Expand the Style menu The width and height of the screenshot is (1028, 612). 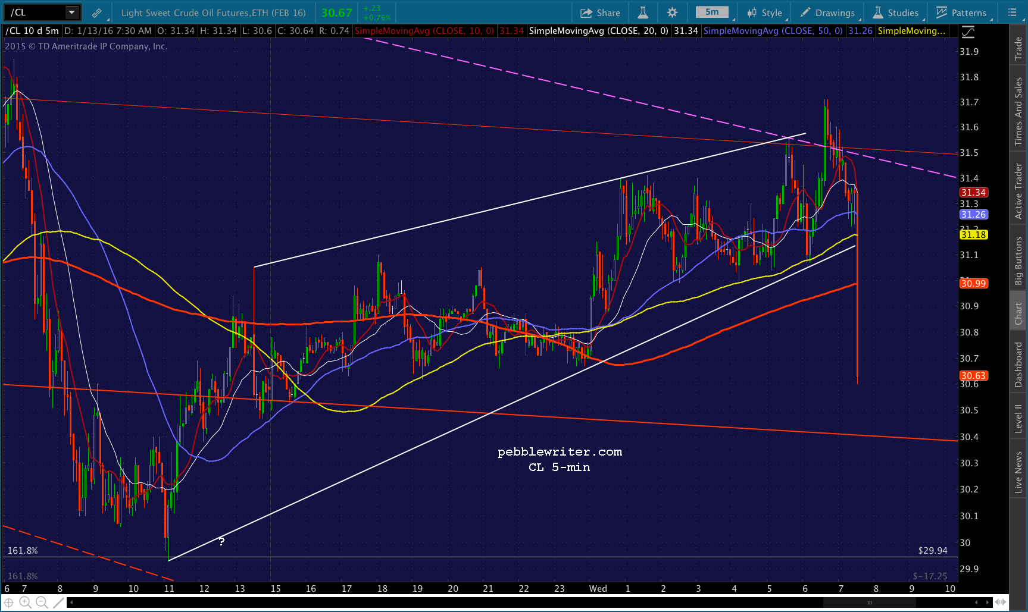coord(765,12)
